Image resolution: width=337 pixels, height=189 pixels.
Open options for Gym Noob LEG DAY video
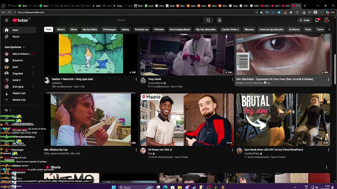328,150
